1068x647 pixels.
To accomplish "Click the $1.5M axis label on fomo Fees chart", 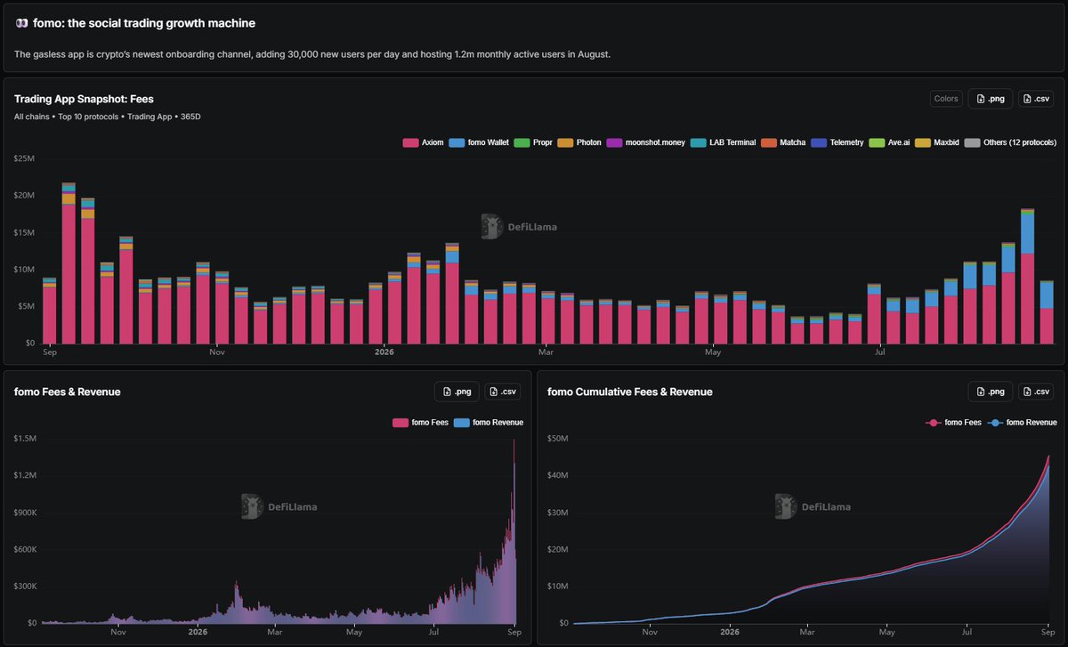I will [x=24, y=438].
